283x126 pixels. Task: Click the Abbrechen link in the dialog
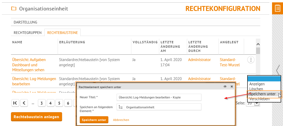(x=121, y=120)
